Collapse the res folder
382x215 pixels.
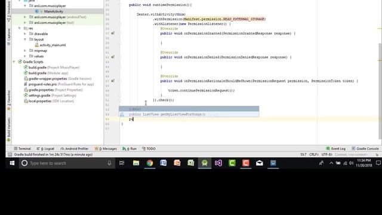click(x=19, y=28)
